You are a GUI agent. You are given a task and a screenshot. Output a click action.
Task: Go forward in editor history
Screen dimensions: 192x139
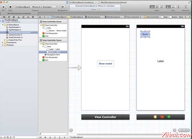click(48, 17)
